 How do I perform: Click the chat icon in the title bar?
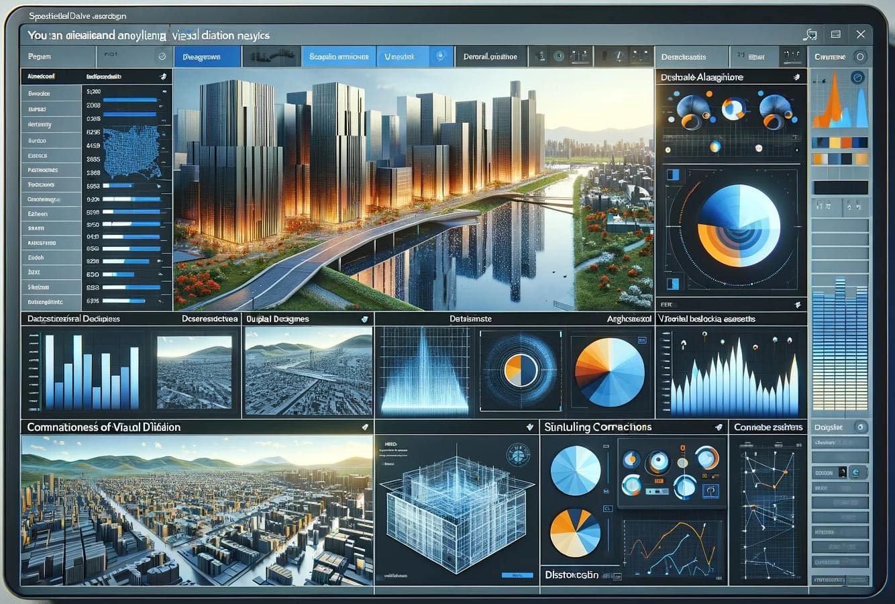pyautogui.click(x=810, y=34)
